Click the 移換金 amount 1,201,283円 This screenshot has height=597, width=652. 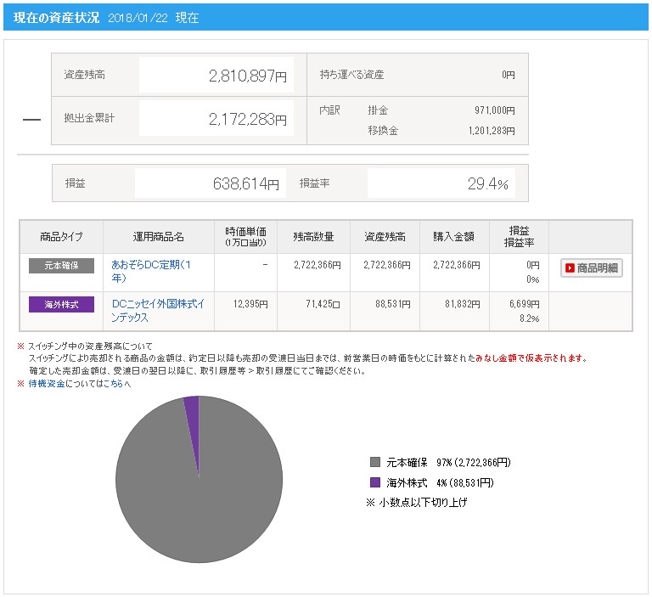(x=492, y=131)
